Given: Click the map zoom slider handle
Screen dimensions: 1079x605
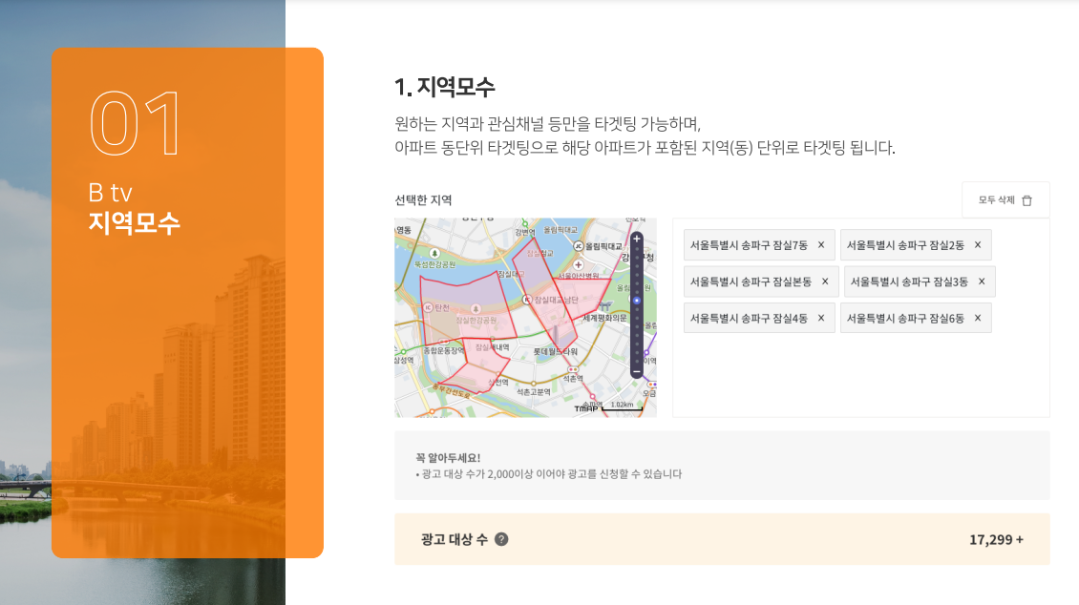Looking at the screenshot, I should click(x=637, y=301).
